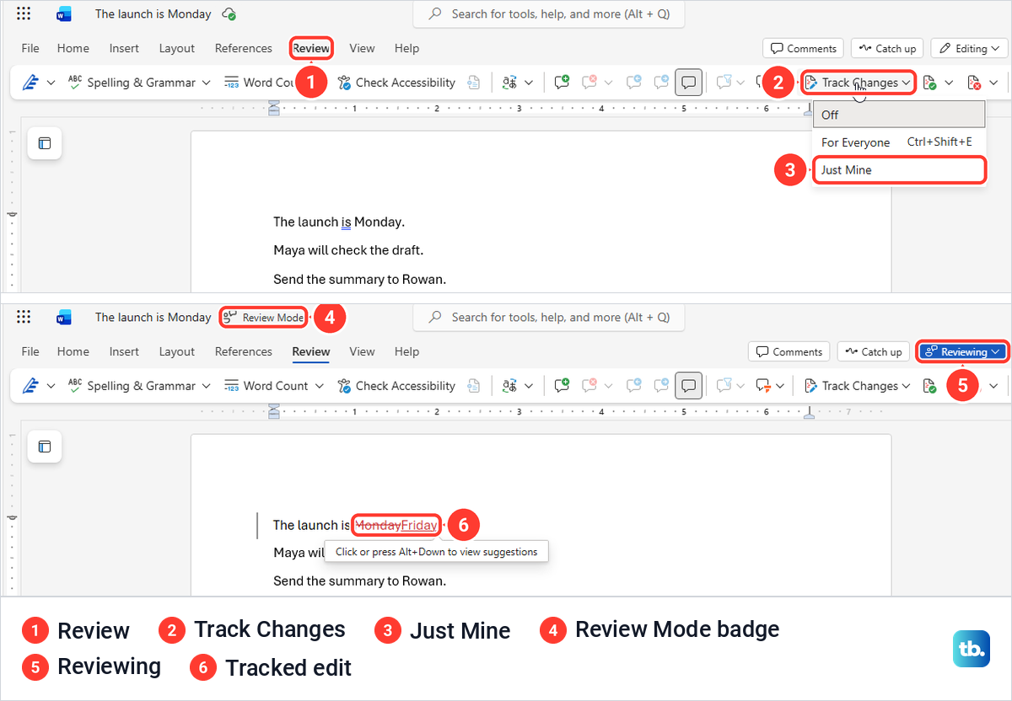Click the Review Mode badge beside the title
Screen dimensions: 1012x701
click(263, 318)
